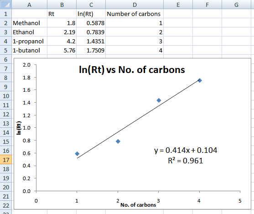Select the 'Methanol' cell

tap(29, 23)
